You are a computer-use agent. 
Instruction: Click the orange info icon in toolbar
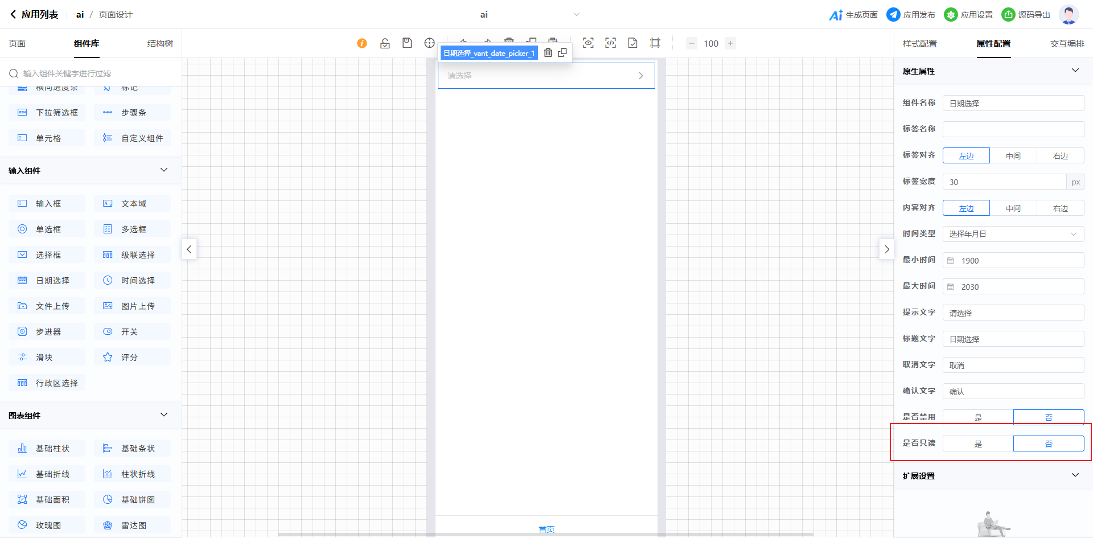(362, 43)
